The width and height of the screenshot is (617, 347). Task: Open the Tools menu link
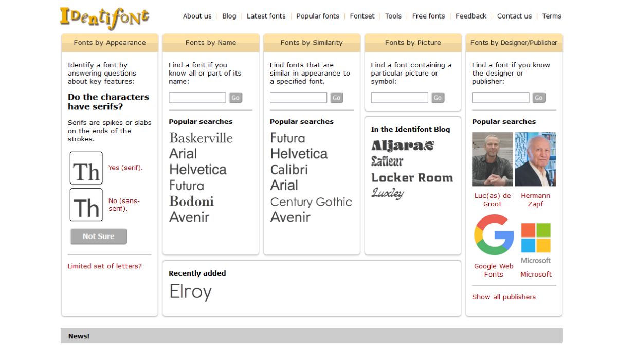(x=393, y=16)
